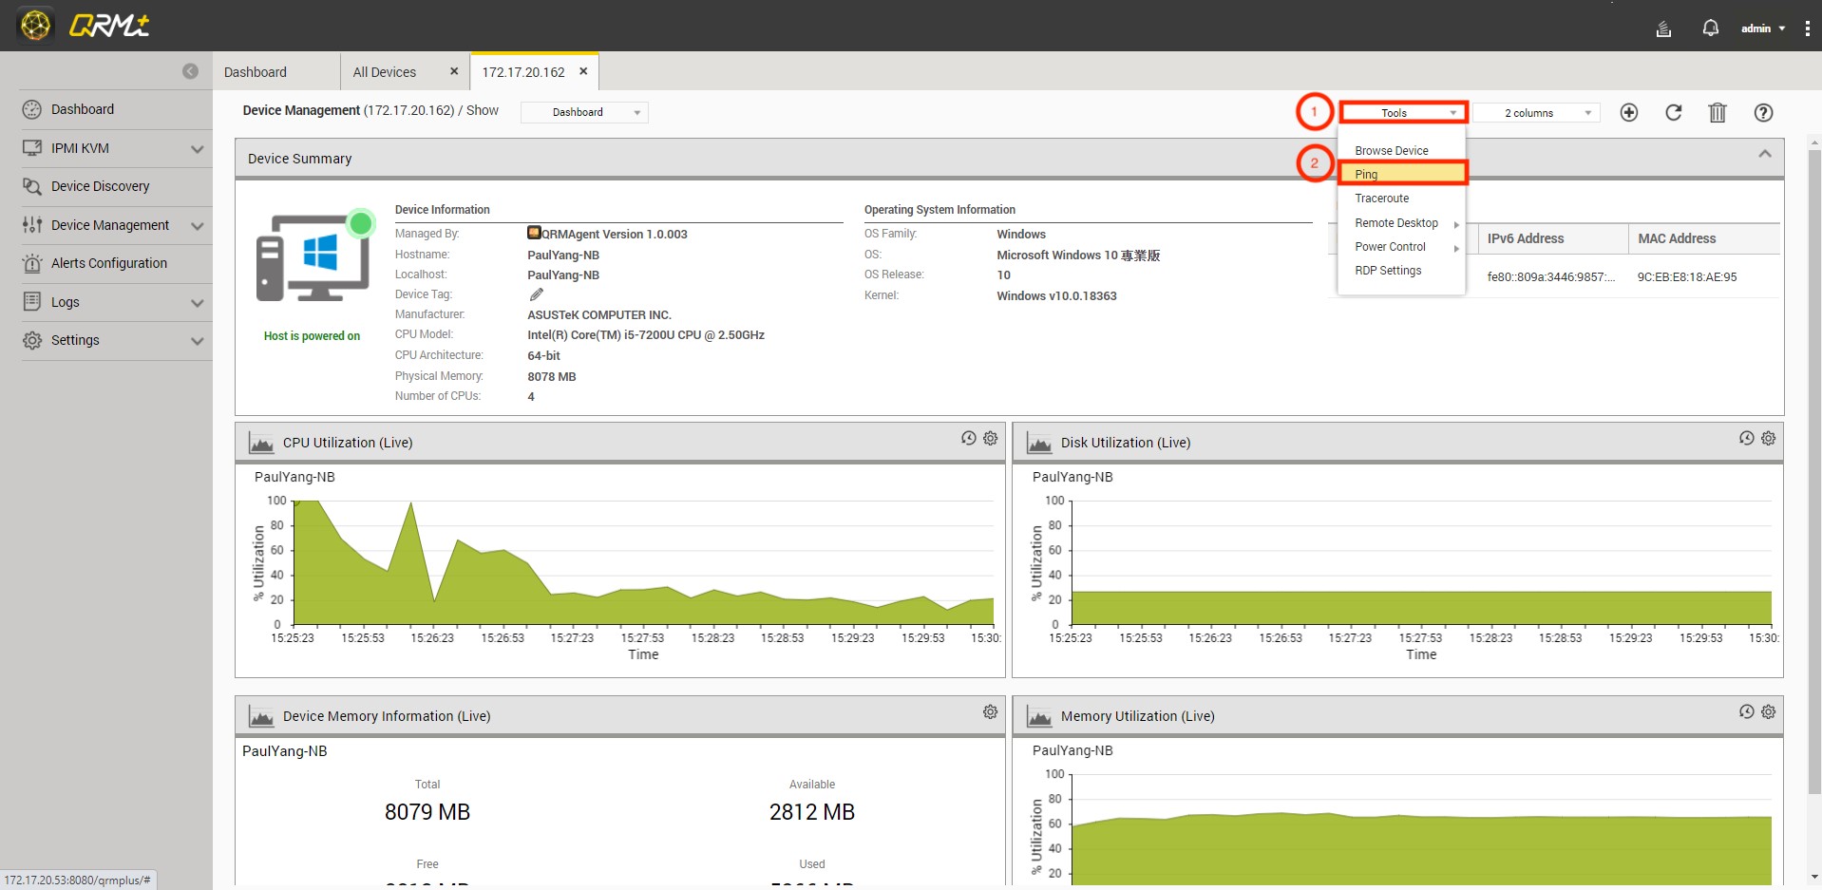Click the trash delete icon
Viewport: 1822px width, 890px height.
(x=1717, y=113)
